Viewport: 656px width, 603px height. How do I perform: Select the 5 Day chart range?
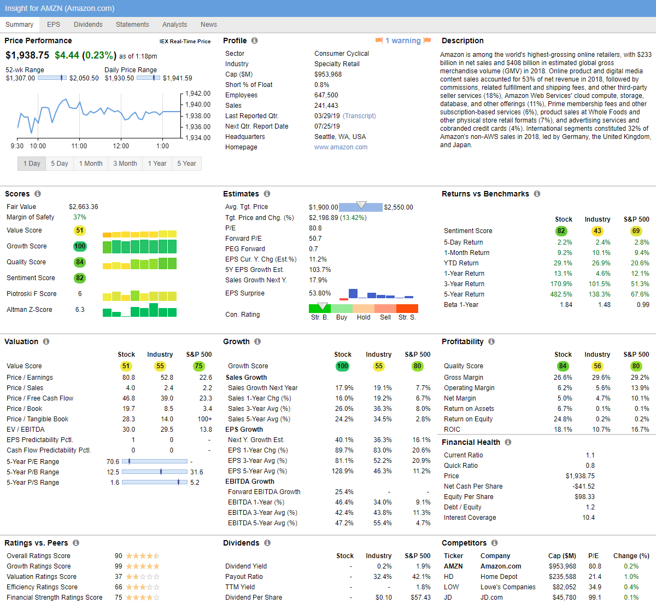pos(60,164)
